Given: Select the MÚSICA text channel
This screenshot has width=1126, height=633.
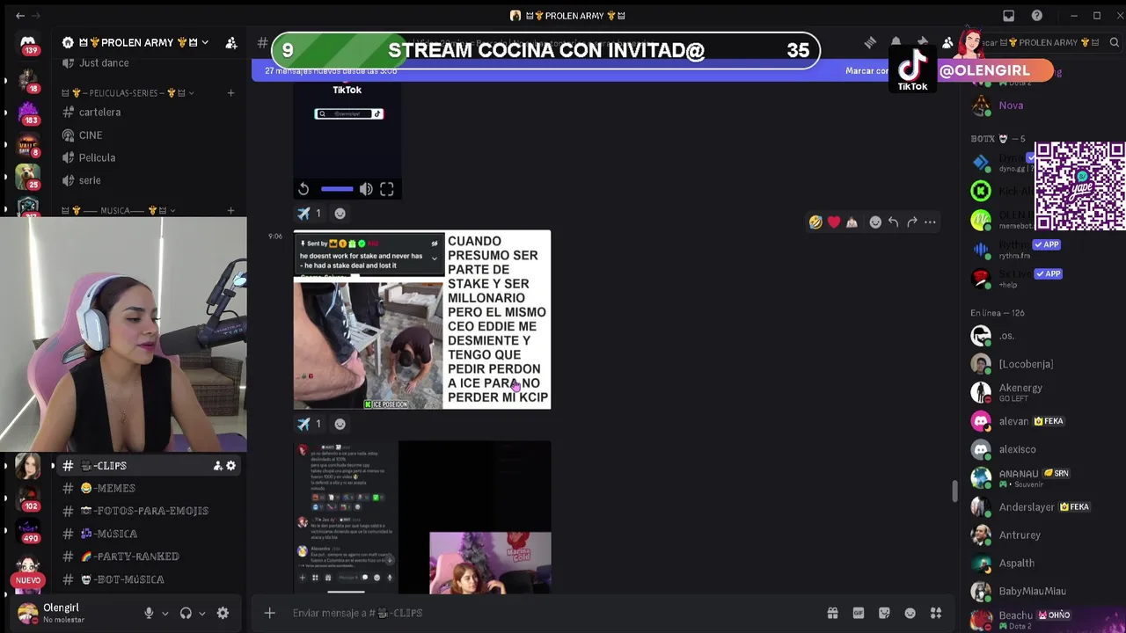Looking at the screenshot, I should point(150,534).
